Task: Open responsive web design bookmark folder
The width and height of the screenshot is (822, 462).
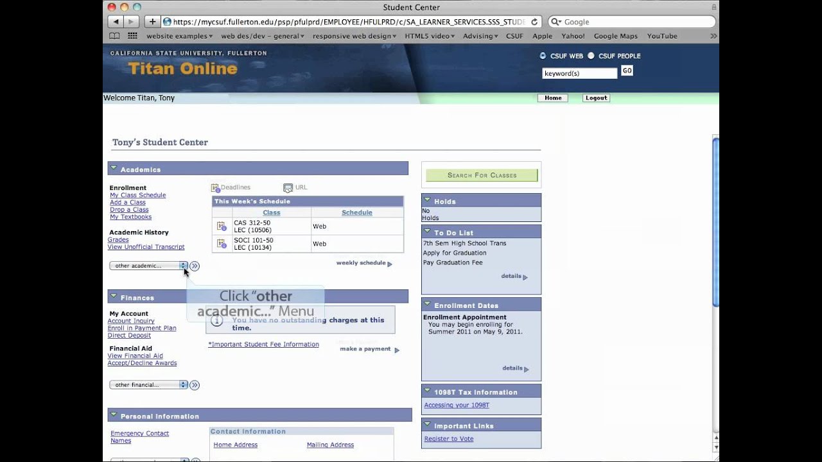Action: (x=354, y=36)
